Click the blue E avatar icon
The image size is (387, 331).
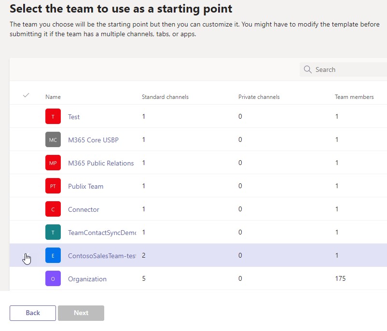tap(53, 256)
